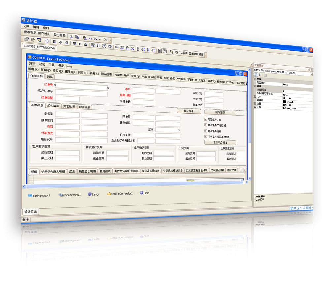Expand the 字体 property node
330x302 pixels.
tap(255, 107)
